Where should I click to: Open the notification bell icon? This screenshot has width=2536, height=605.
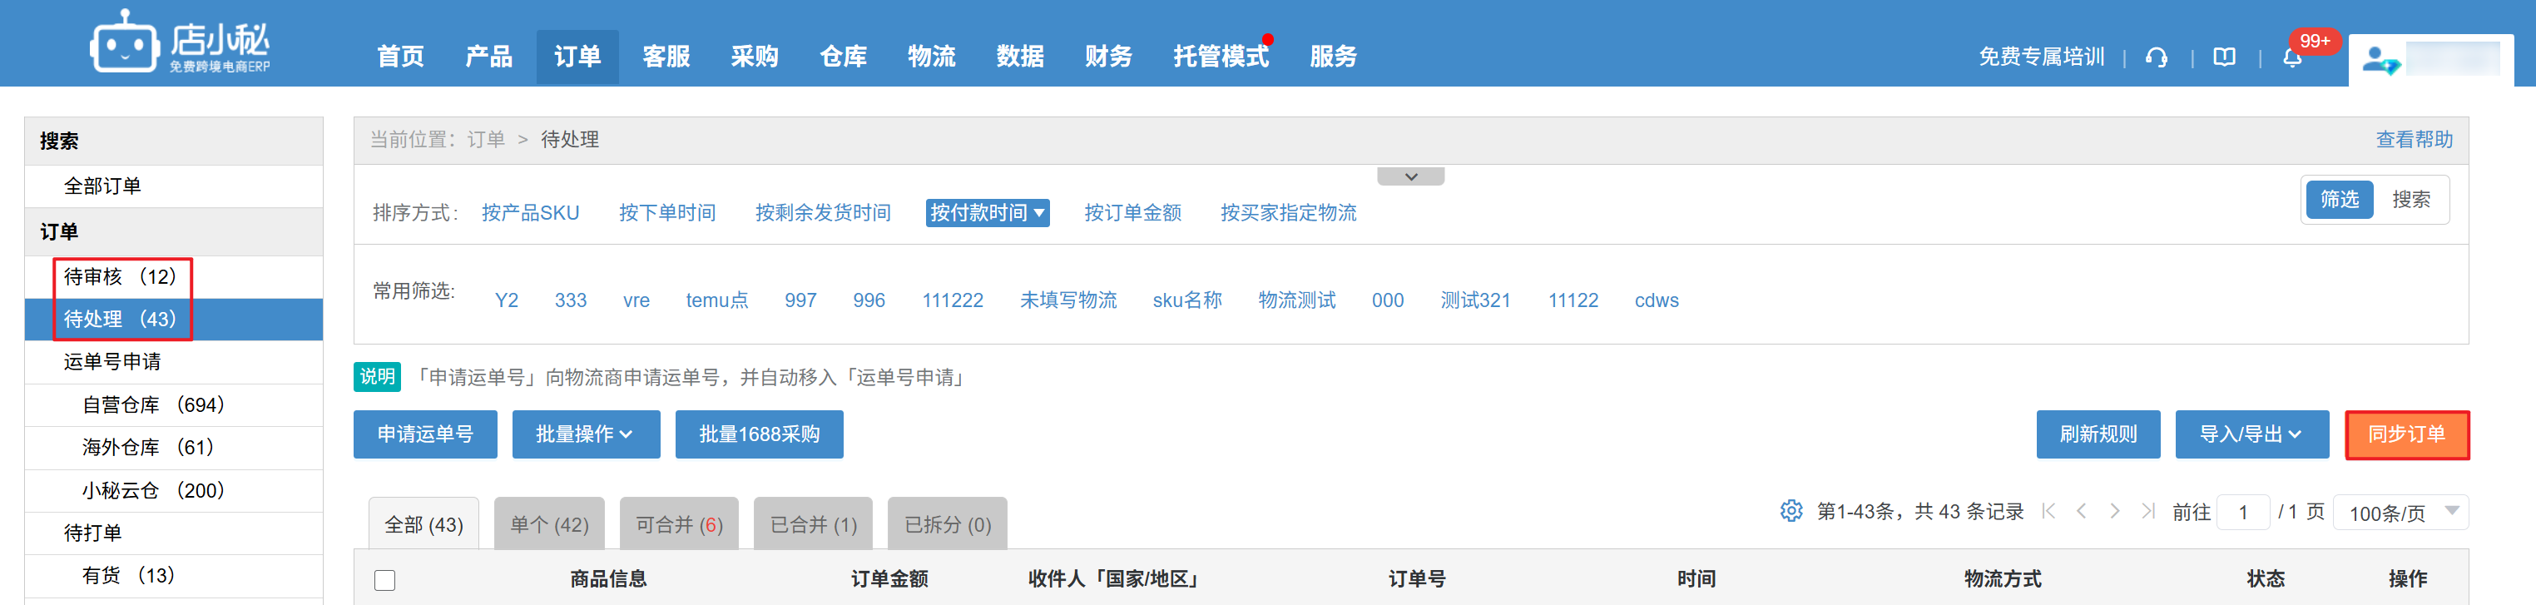pos(2292,58)
